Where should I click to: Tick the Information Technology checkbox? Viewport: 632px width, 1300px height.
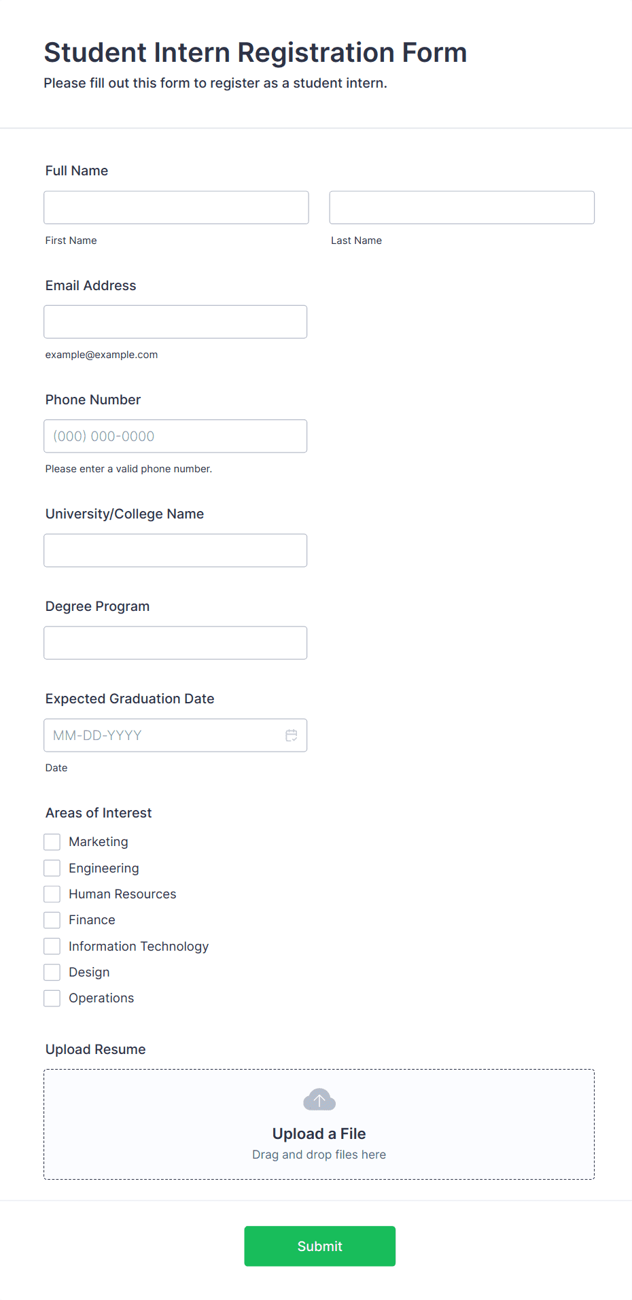coord(52,946)
